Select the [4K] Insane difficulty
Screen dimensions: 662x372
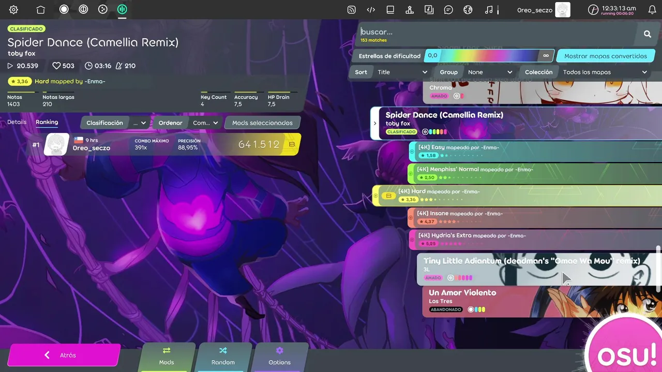tap(535, 218)
